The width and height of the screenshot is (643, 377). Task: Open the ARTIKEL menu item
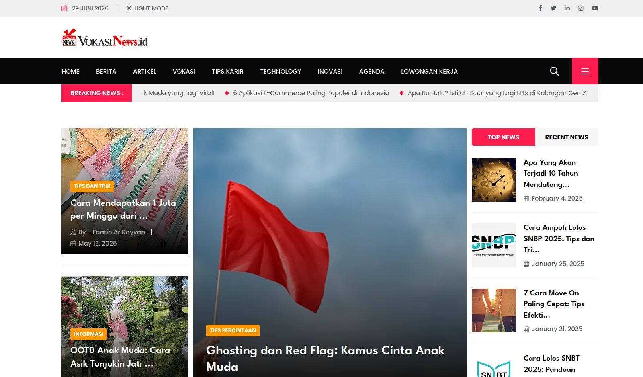pyautogui.click(x=145, y=71)
